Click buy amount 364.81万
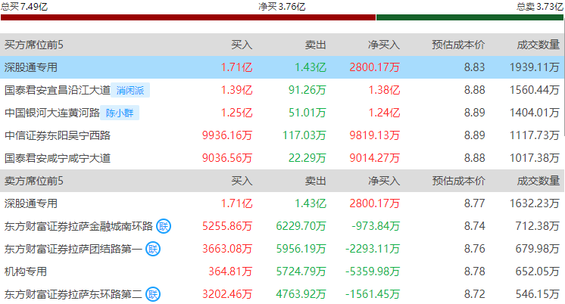The height and width of the screenshot is (304, 565). tap(230, 271)
